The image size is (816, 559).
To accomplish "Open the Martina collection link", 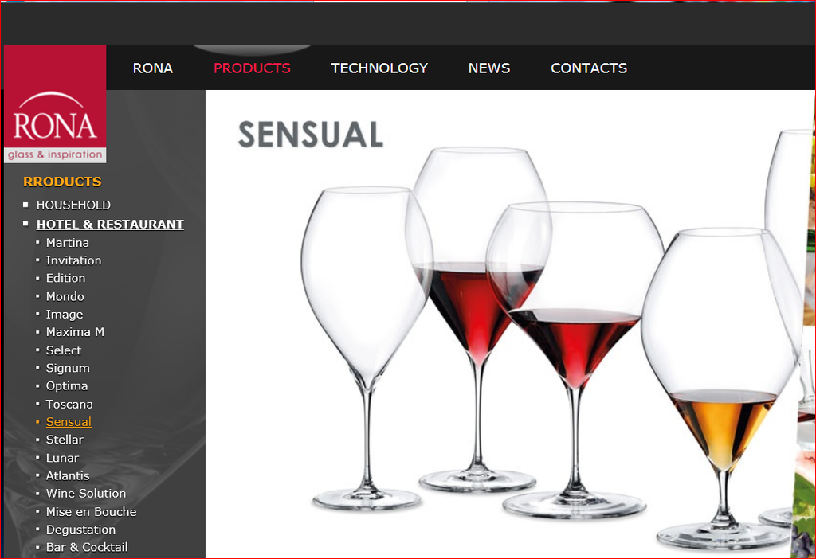I will click(x=67, y=243).
